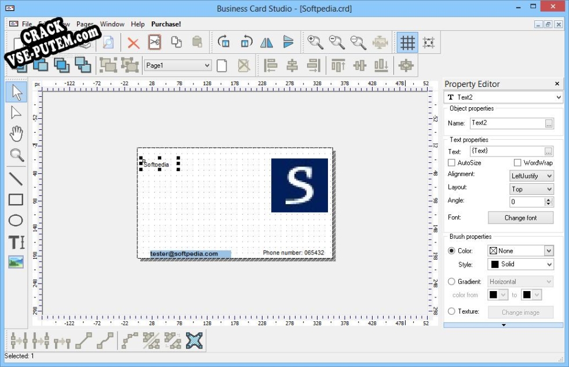Choose the text tool

[x=16, y=242]
